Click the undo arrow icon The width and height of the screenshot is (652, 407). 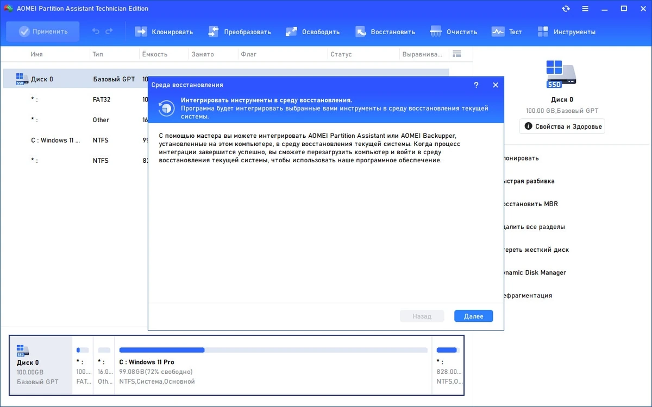96,31
